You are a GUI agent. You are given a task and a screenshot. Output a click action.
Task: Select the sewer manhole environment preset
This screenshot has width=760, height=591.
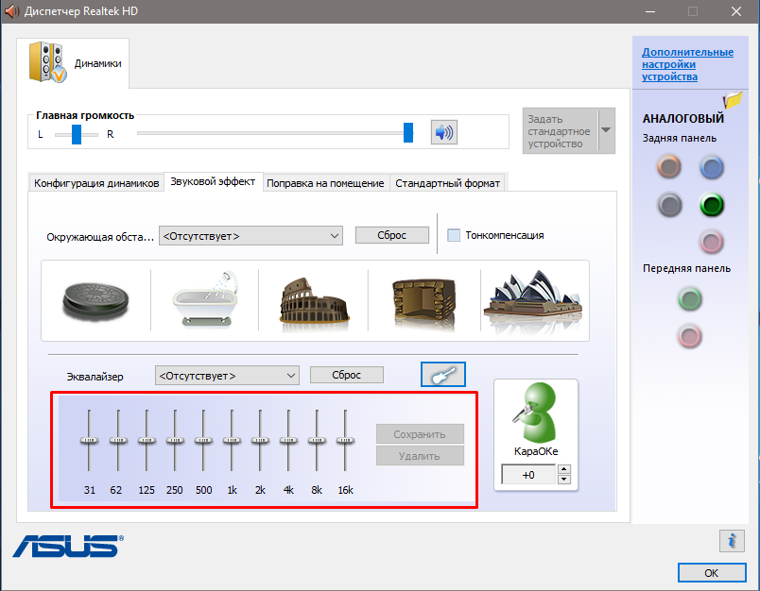pyautogui.click(x=93, y=300)
